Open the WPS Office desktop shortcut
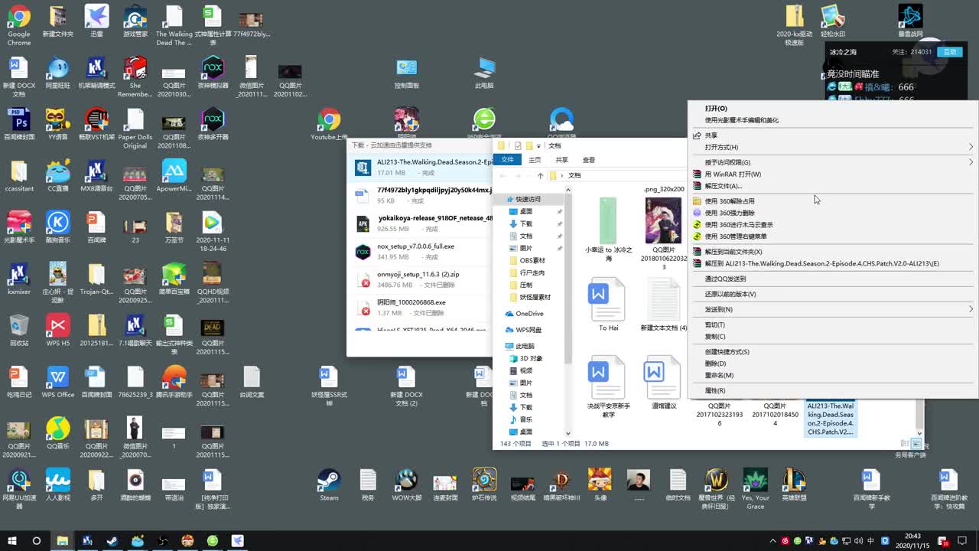The height and width of the screenshot is (551, 979). (x=58, y=382)
